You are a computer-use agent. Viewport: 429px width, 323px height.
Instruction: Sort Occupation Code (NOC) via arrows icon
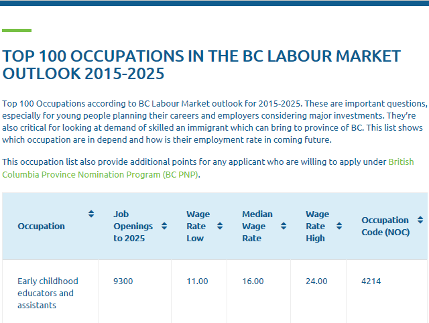[420, 220]
